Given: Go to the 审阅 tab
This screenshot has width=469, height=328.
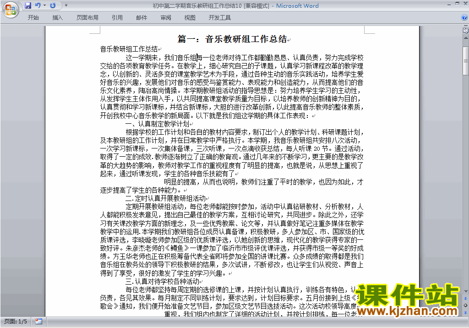Looking at the screenshot, I should [166, 18].
